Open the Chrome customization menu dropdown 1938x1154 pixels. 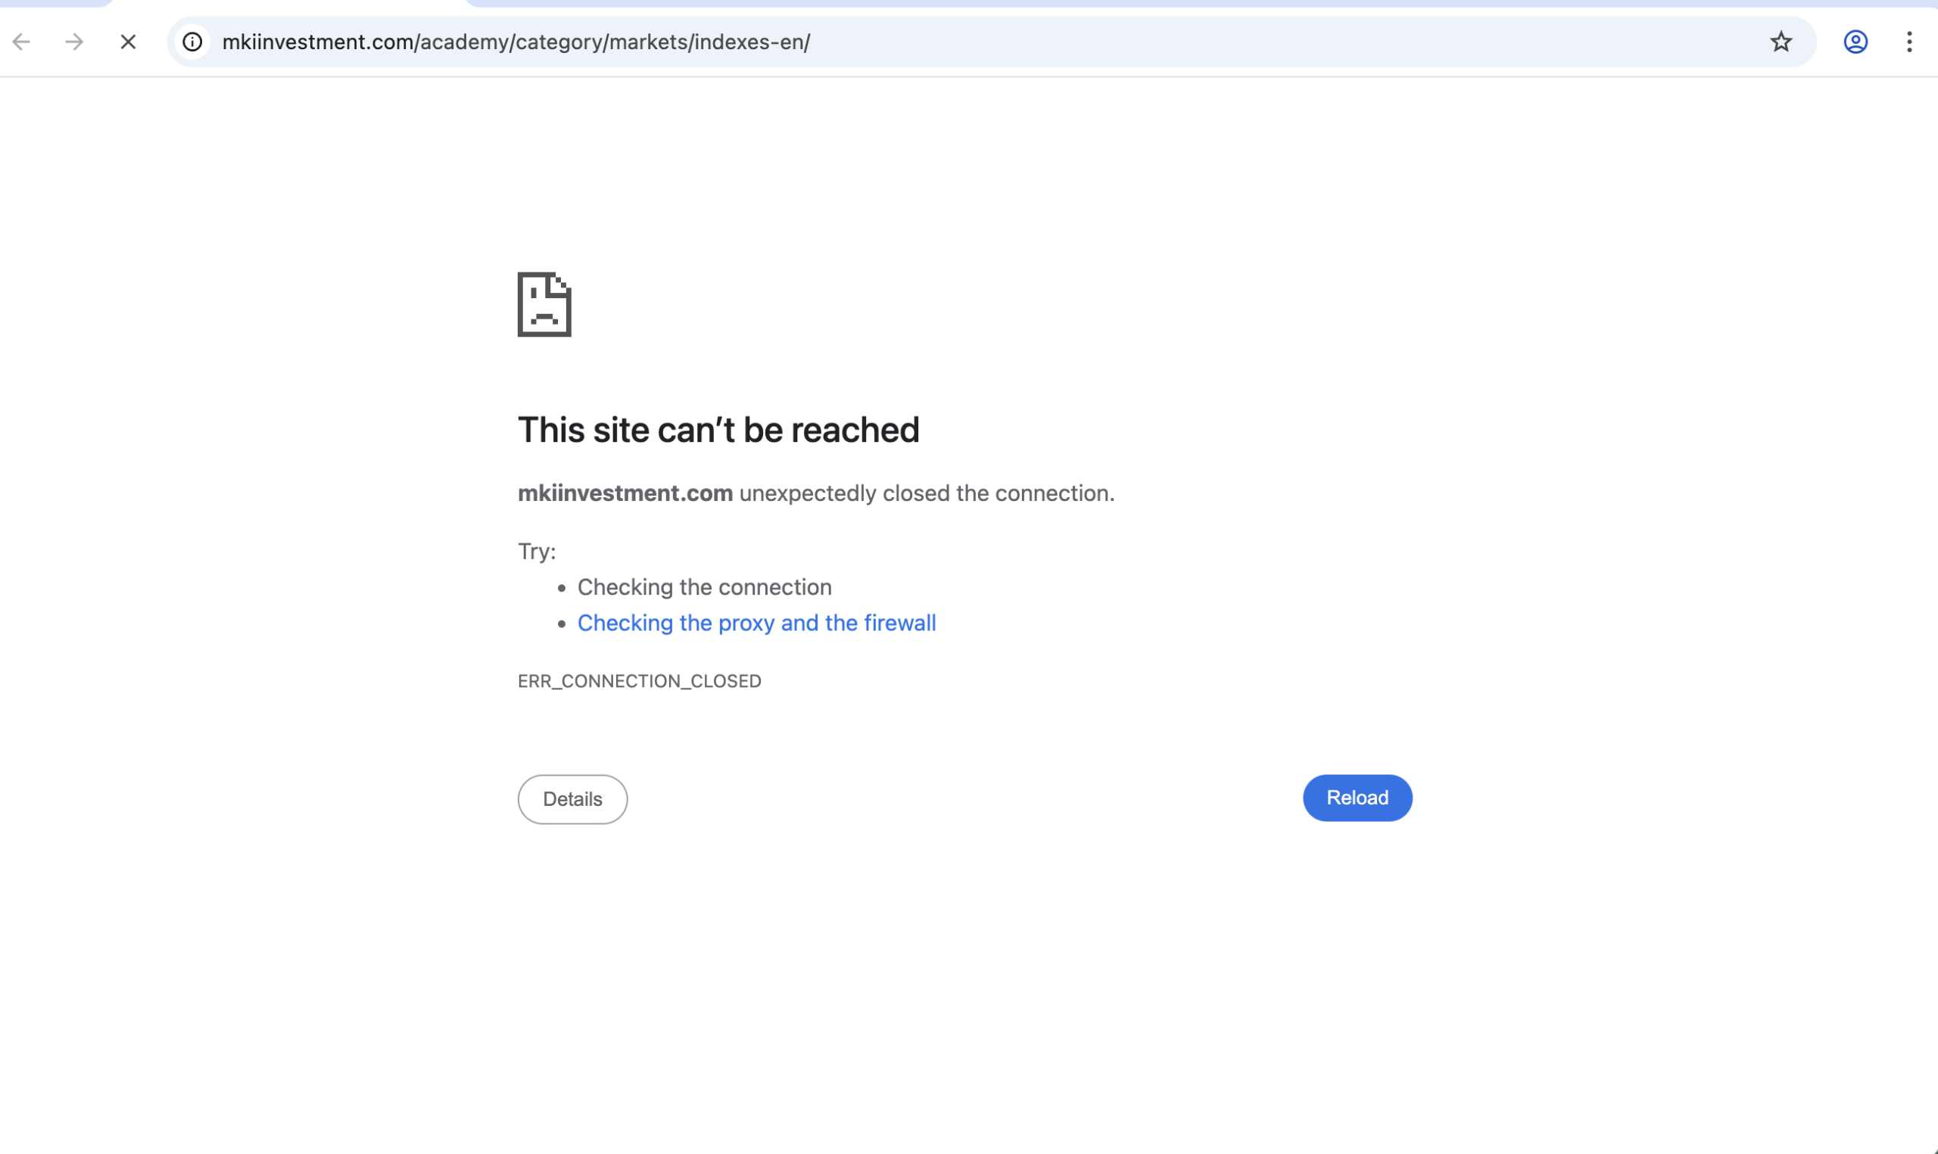pyautogui.click(x=1909, y=42)
